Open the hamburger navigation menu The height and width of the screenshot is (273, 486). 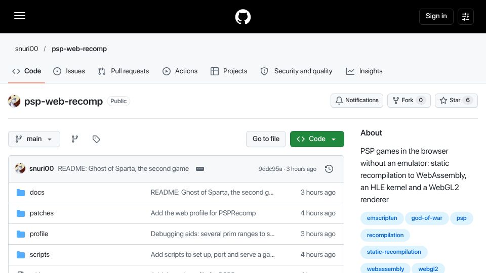(20, 16)
